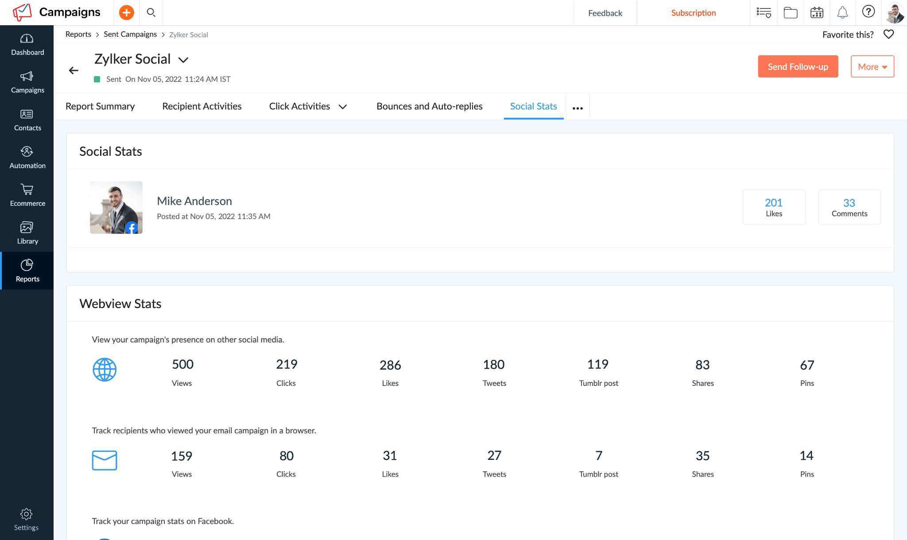Go to Sent Campaigns breadcrumb link
This screenshot has width=907, height=540.
130,34
